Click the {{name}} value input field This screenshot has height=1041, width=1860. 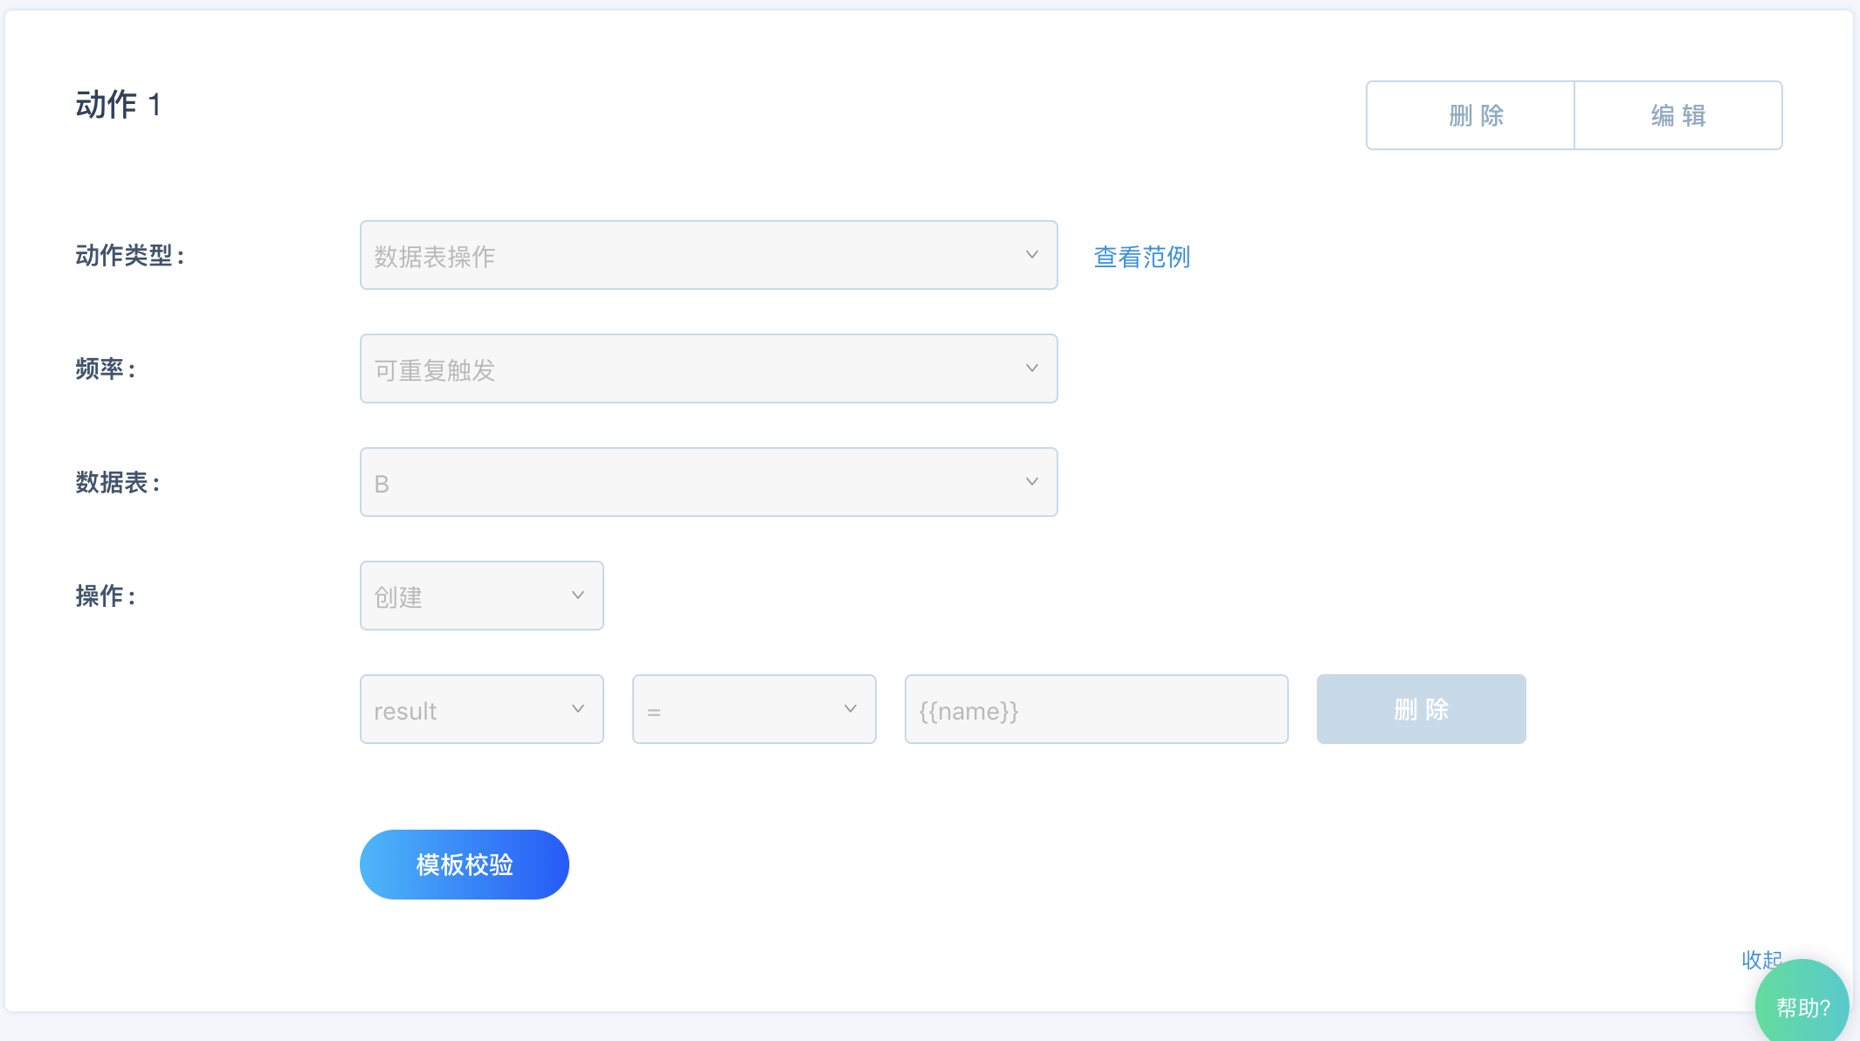(1096, 709)
